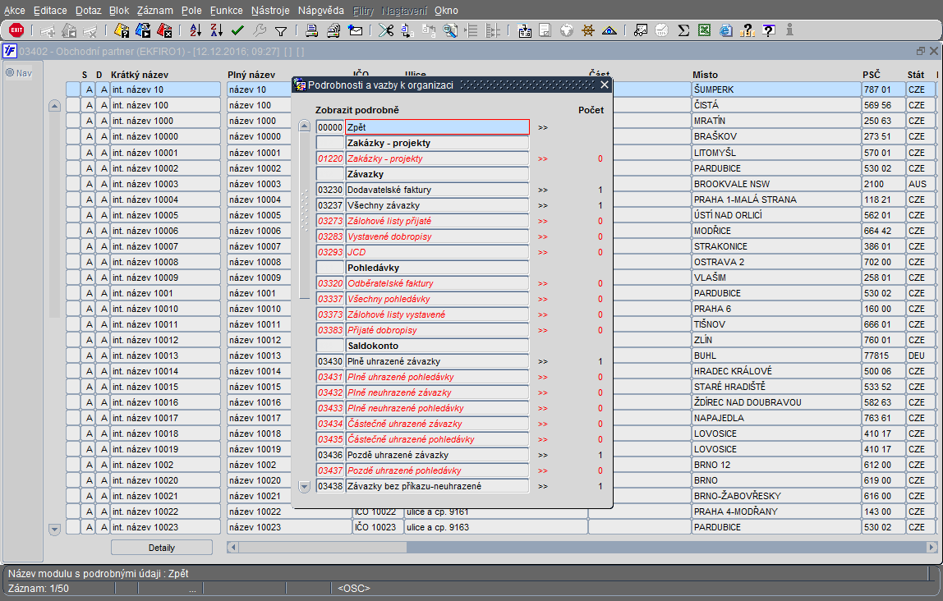Viewport: 943px width, 601px height.
Task: Sort descending with the Z-A icon
Action: [x=217, y=30]
